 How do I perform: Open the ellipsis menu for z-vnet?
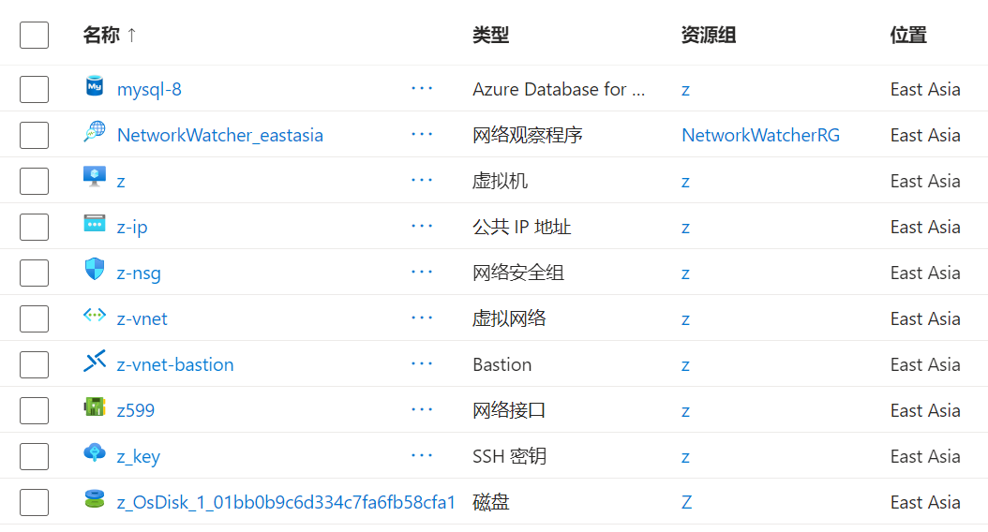[x=422, y=318]
